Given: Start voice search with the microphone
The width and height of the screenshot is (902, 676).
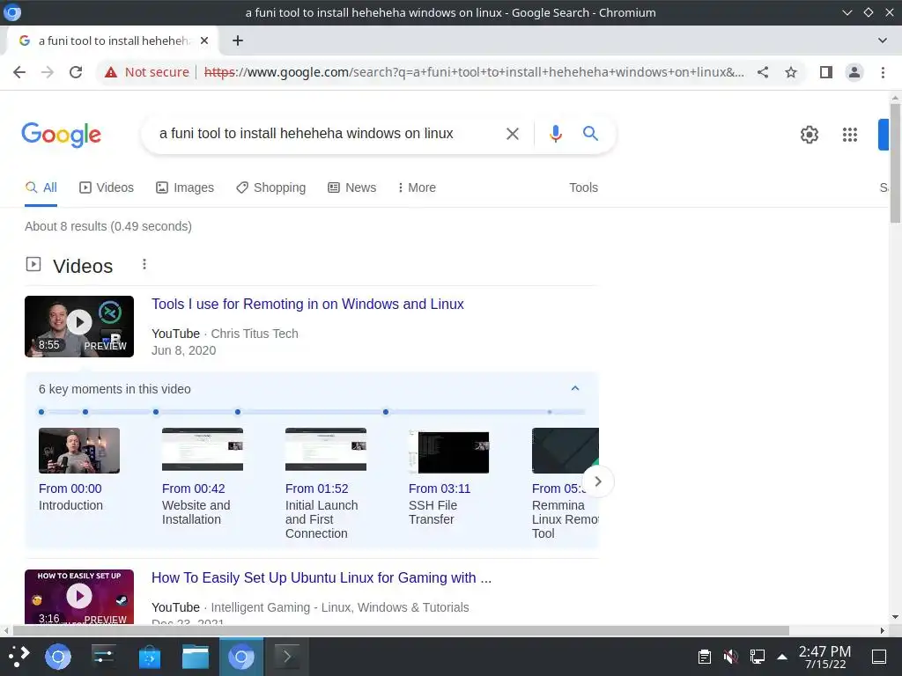Looking at the screenshot, I should coord(555,134).
